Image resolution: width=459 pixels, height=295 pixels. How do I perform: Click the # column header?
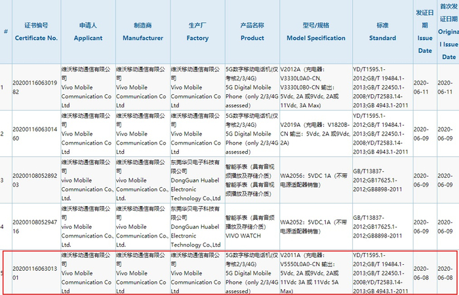(x=6, y=31)
